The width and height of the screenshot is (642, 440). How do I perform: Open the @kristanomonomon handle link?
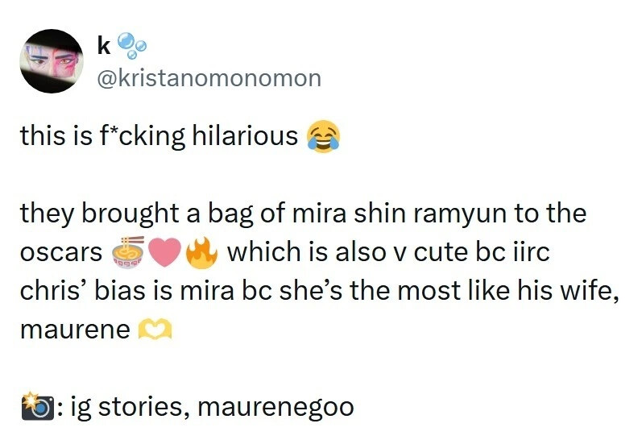tap(209, 77)
